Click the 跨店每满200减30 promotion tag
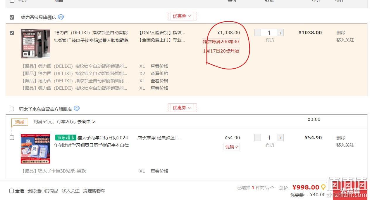 point(221,42)
